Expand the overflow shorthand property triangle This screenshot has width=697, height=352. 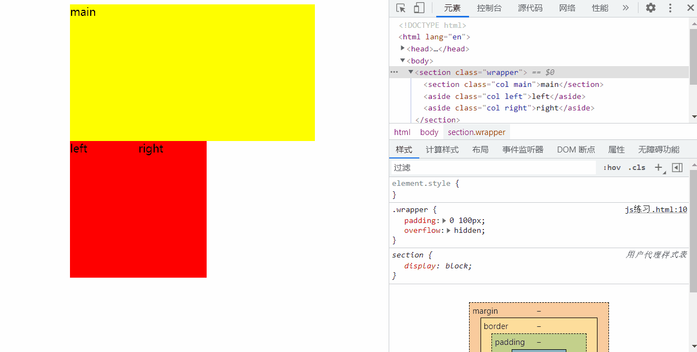point(449,231)
